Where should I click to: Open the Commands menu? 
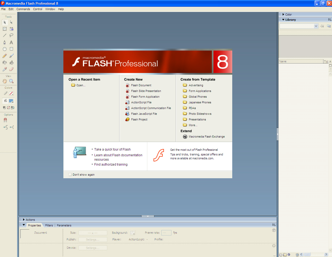coord(23,9)
